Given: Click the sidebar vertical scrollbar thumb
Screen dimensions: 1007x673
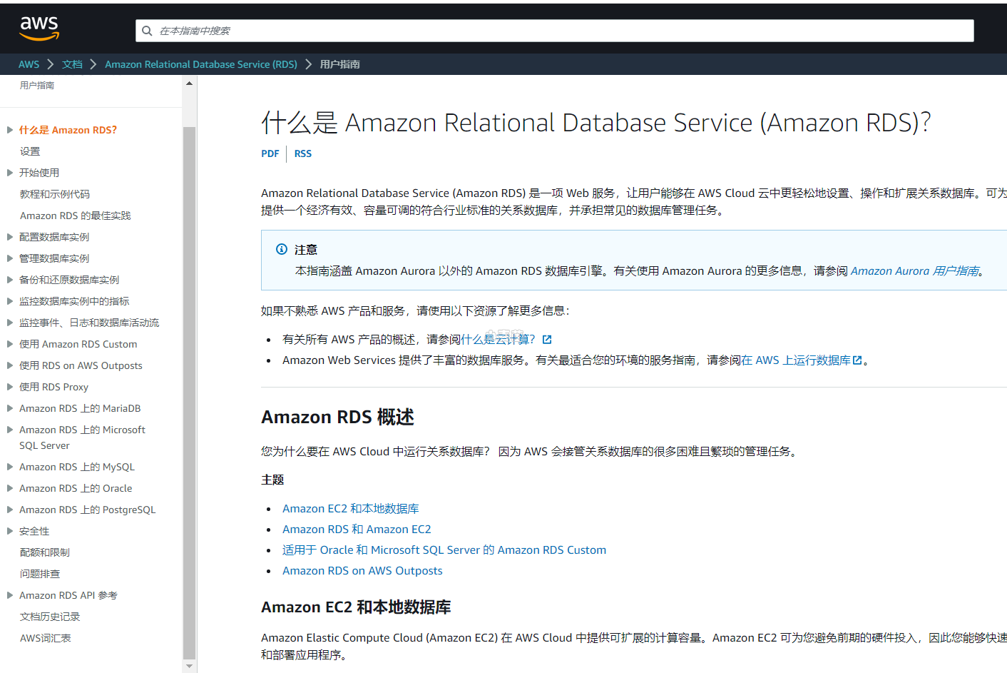Looking at the screenshot, I should click(189, 393).
